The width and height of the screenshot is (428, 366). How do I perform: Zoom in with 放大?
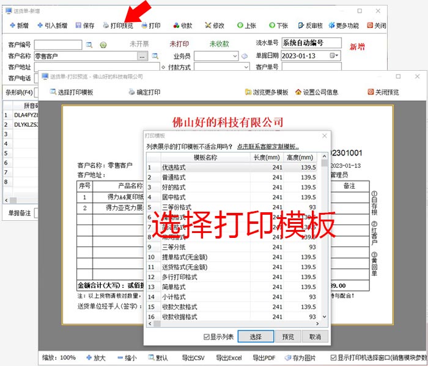pos(96,357)
